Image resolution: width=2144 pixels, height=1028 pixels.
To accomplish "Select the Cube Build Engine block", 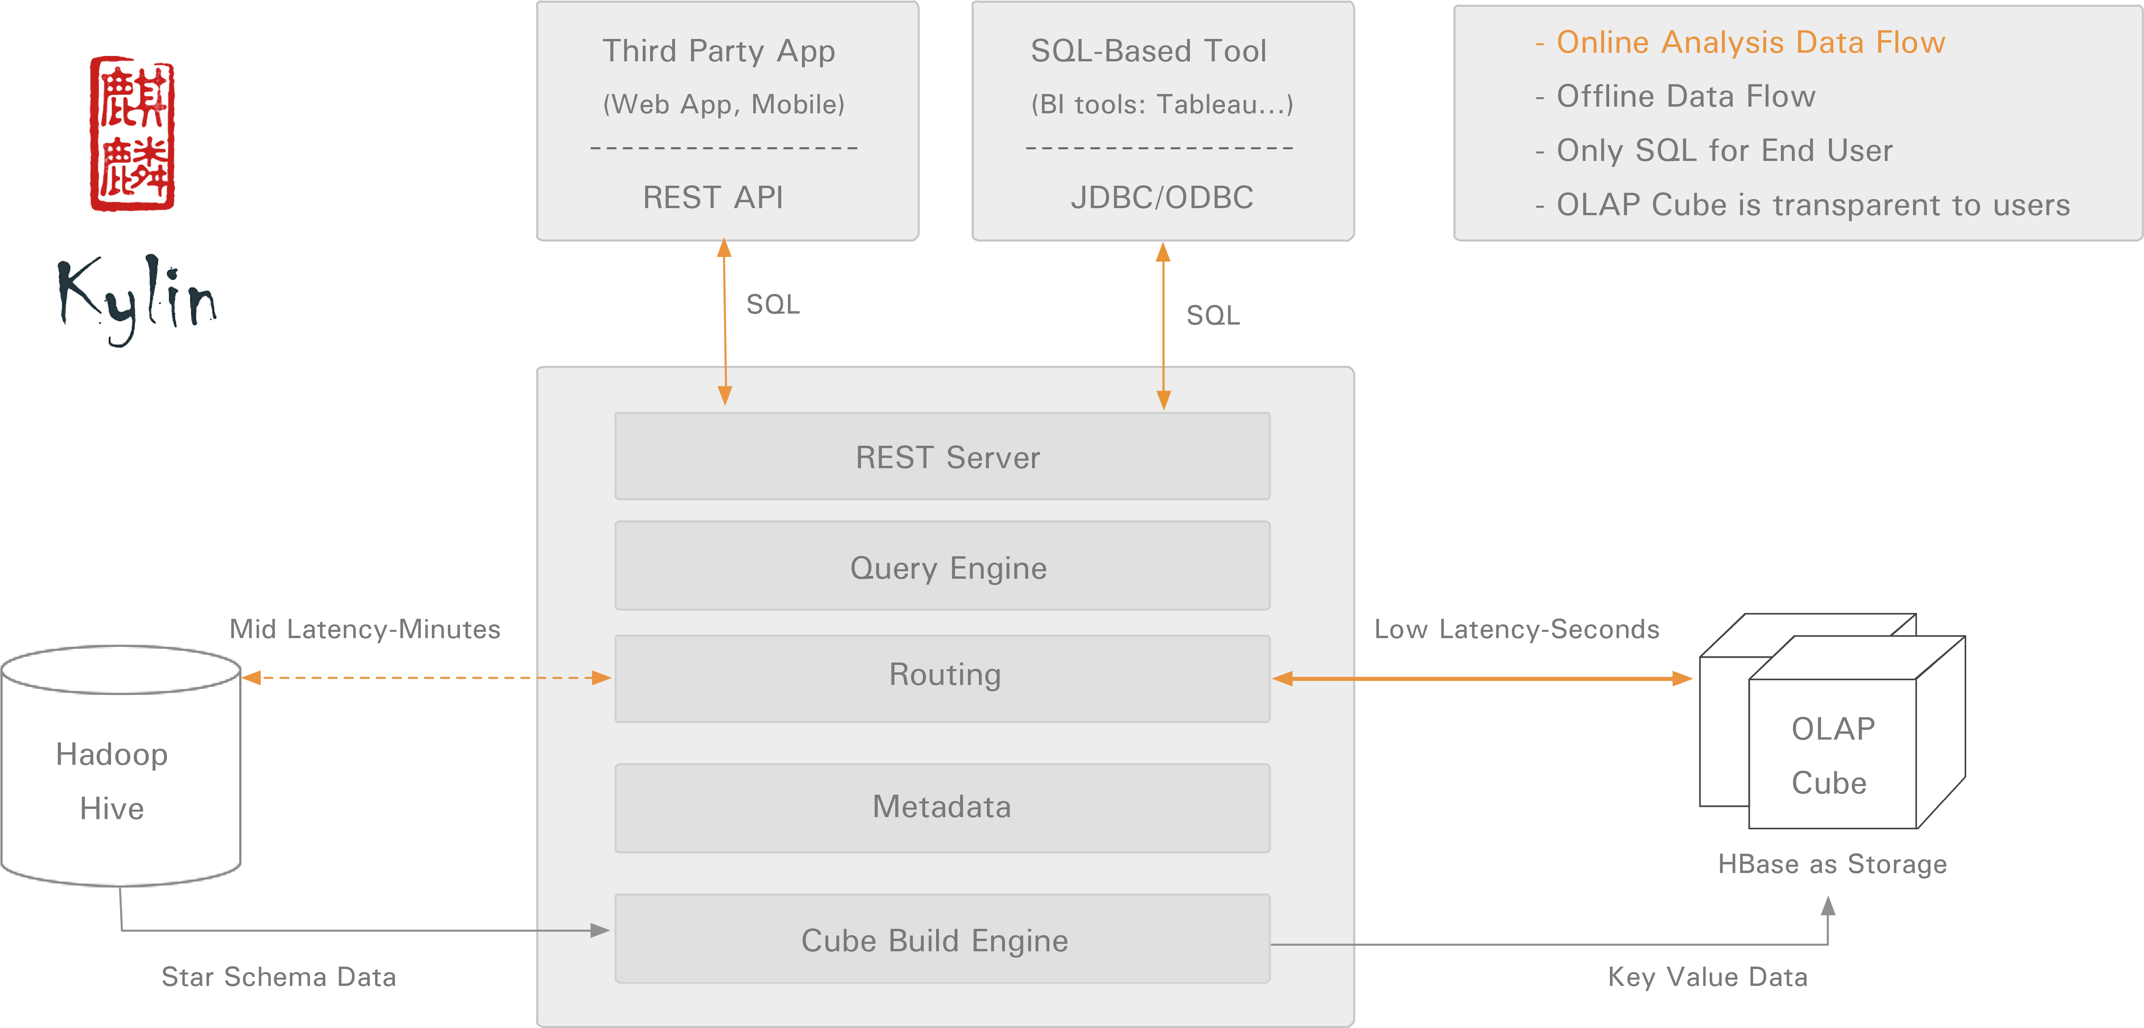I will click(x=944, y=939).
